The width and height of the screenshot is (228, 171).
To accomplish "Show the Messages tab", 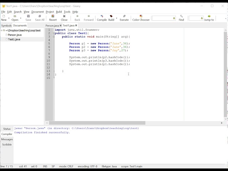I will point(7,139).
